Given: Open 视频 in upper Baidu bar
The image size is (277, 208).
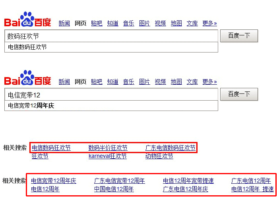Looking at the screenshot, I should (161, 23).
